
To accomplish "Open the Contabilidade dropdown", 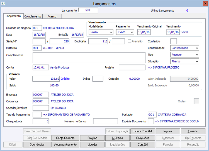I will coord(184,48).
